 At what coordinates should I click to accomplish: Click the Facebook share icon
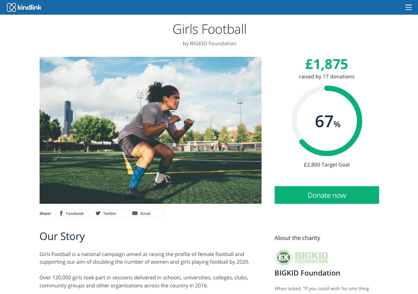(61, 213)
